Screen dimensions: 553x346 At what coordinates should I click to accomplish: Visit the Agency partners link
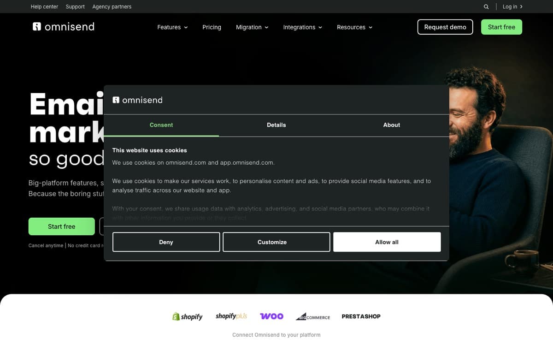tap(112, 6)
